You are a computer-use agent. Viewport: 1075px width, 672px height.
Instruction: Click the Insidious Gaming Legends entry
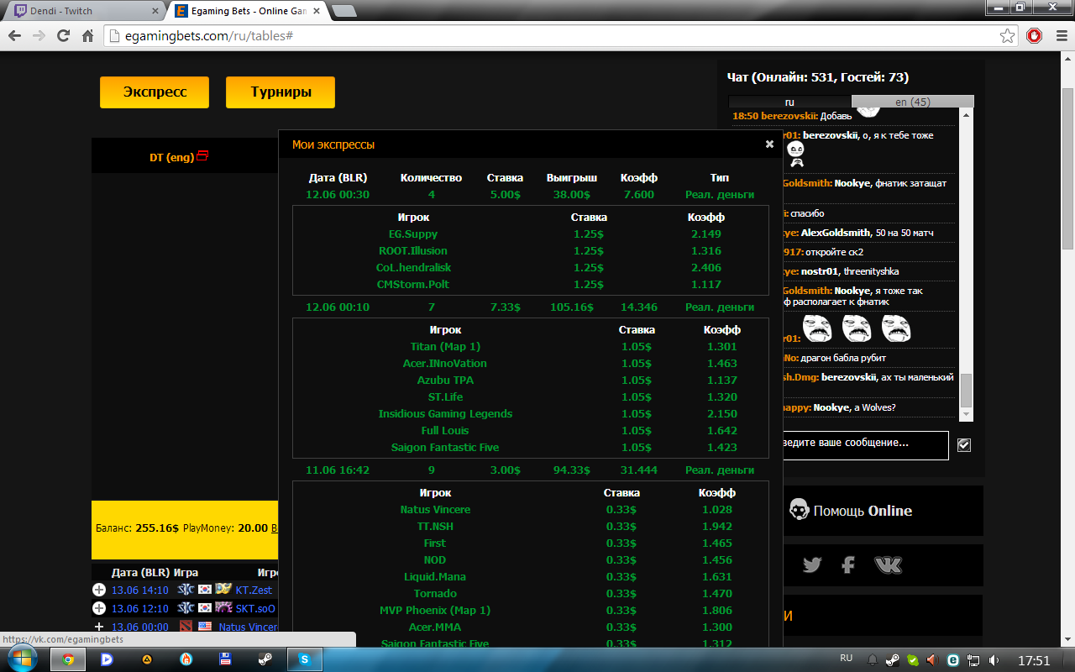click(445, 414)
